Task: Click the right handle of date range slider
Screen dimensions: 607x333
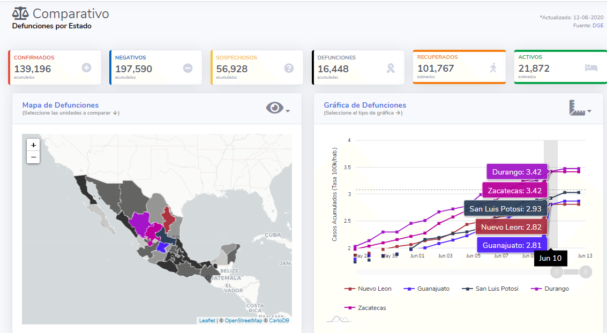Action: tap(586, 272)
